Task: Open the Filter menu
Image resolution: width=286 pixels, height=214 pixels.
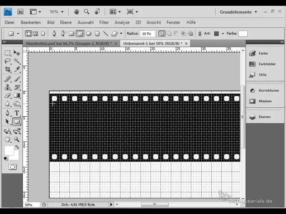Action: [x=104, y=22]
